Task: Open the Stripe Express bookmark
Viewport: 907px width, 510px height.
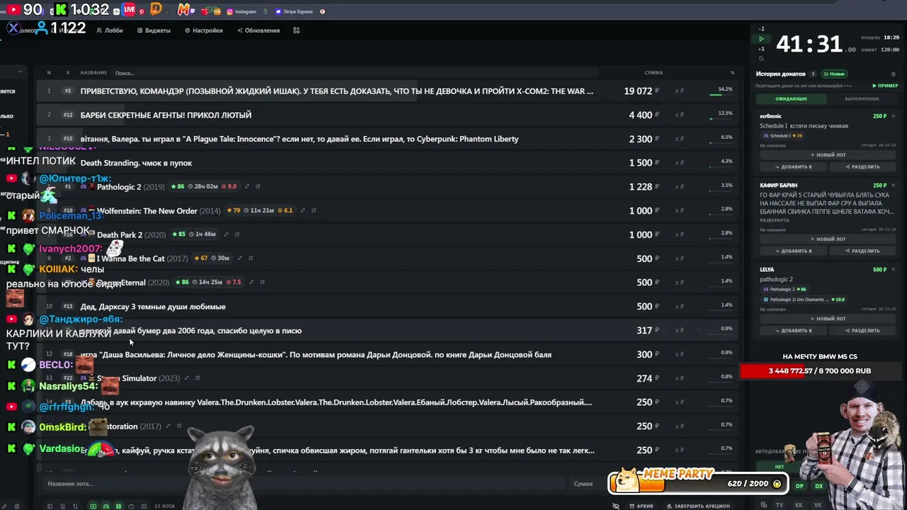Action: click(x=293, y=11)
